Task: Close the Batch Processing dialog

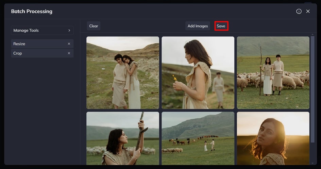Action: [308, 12]
